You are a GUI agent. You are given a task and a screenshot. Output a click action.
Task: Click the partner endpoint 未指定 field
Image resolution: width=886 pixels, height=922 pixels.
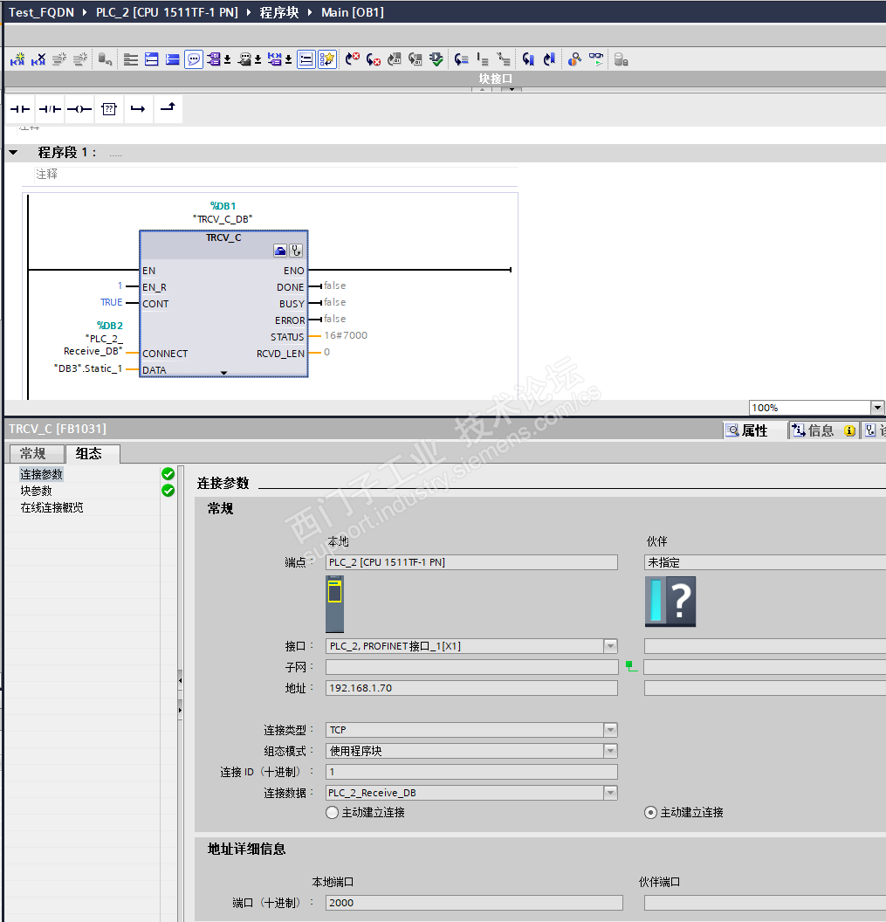click(765, 562)
